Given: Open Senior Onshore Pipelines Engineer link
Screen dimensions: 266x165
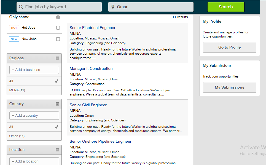Looking at the screenshot, I should click(x=100, y=141).
